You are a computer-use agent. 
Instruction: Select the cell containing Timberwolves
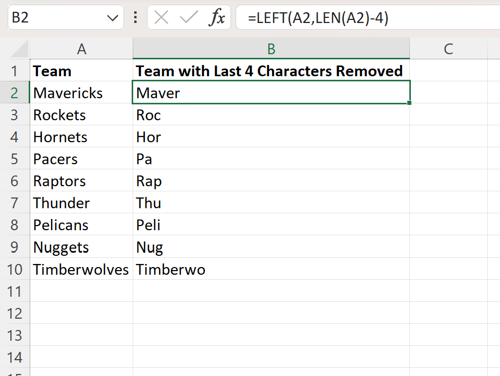click(x=81, y=269)
